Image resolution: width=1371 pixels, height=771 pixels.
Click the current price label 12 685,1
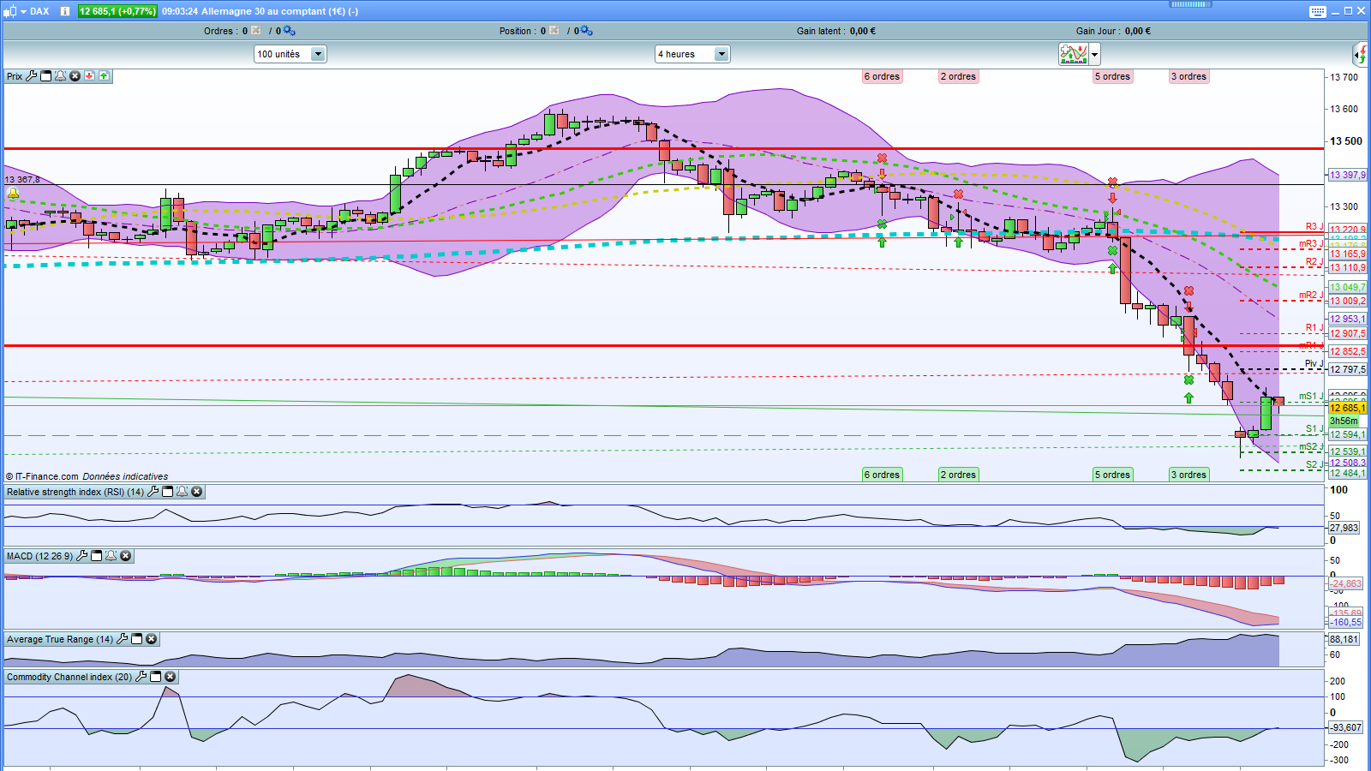[x=1348, y=408]
